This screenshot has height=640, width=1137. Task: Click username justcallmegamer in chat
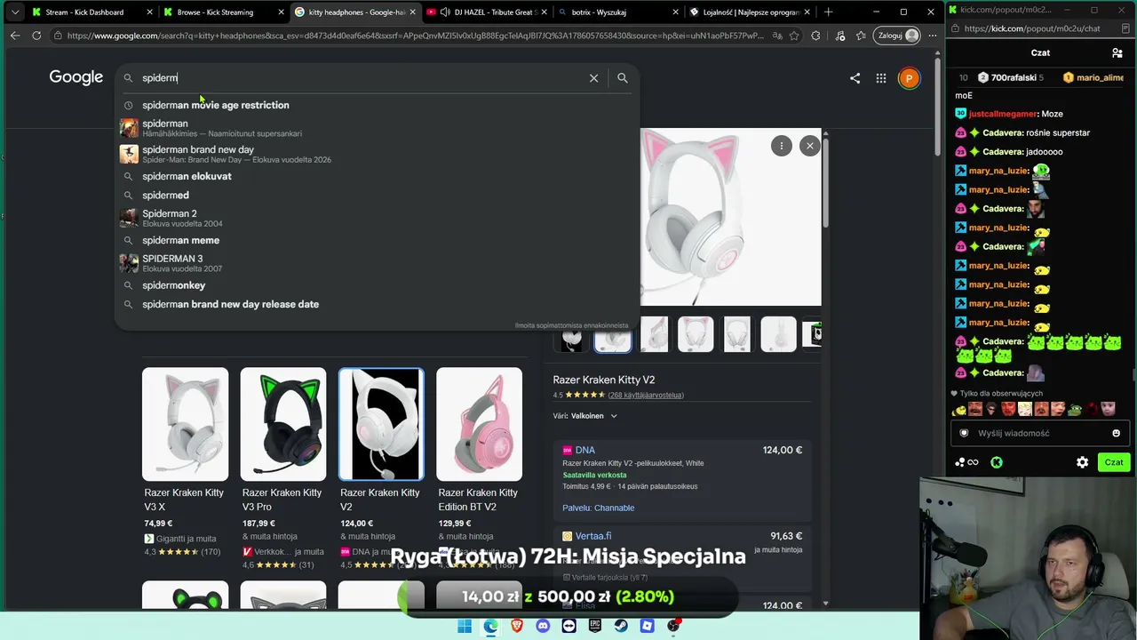pyautogui.click(x=1003, y=114)
